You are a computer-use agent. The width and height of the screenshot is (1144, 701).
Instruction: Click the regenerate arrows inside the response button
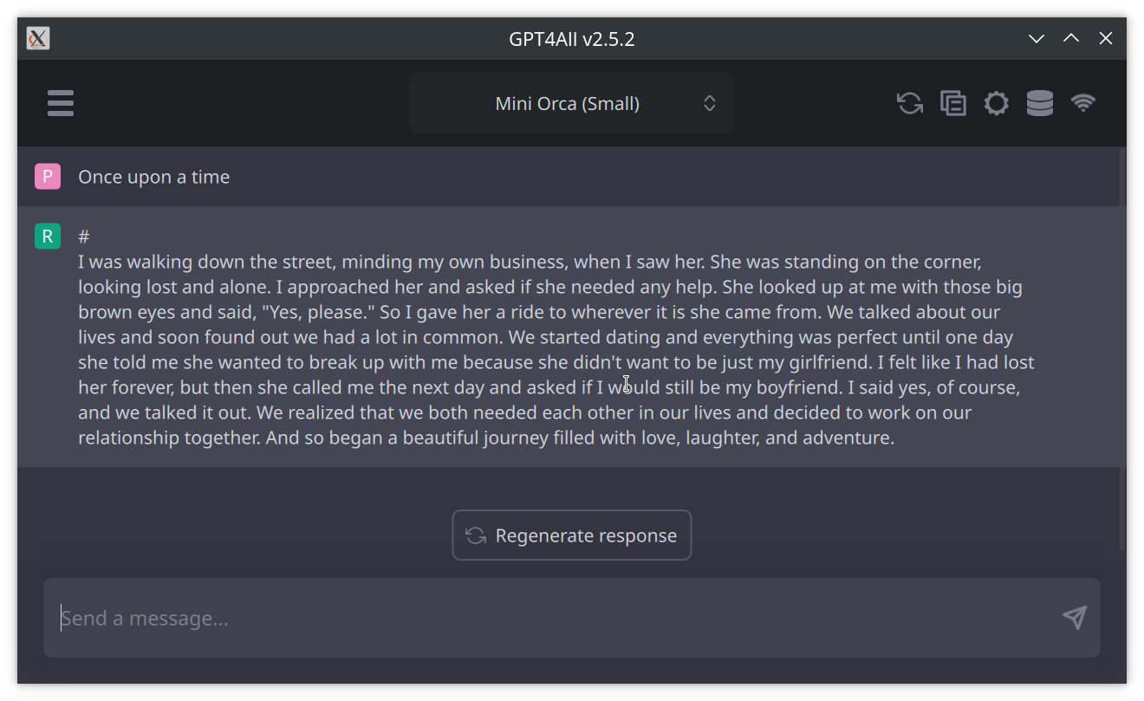pos(474,535)
